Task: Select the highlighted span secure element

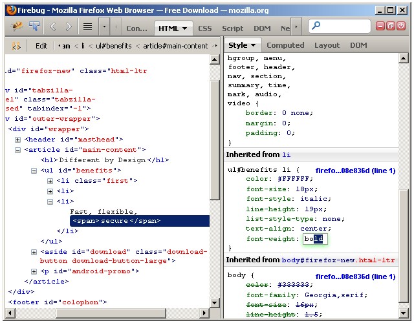Action: point(140,221)
